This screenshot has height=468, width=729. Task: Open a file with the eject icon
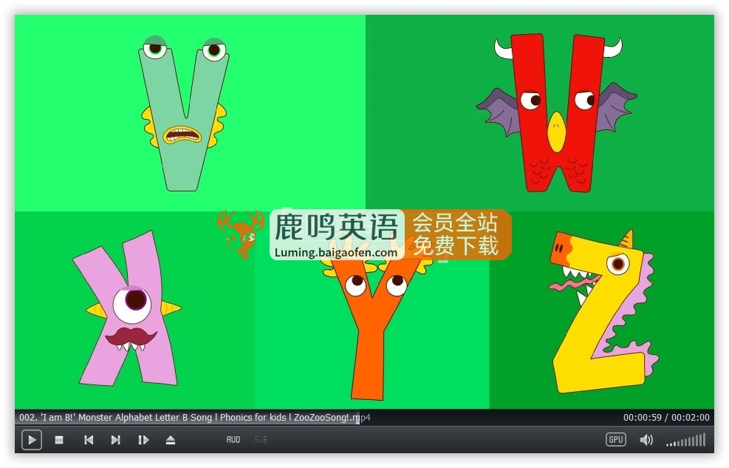tap(171, 440)
